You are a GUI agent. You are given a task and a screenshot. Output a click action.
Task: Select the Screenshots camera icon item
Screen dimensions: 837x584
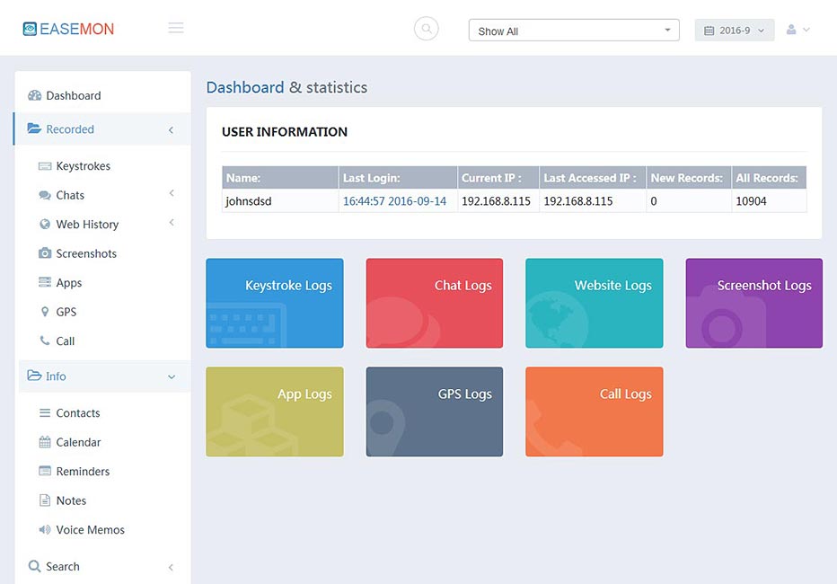pyautogui.click(x=45, y=253)
